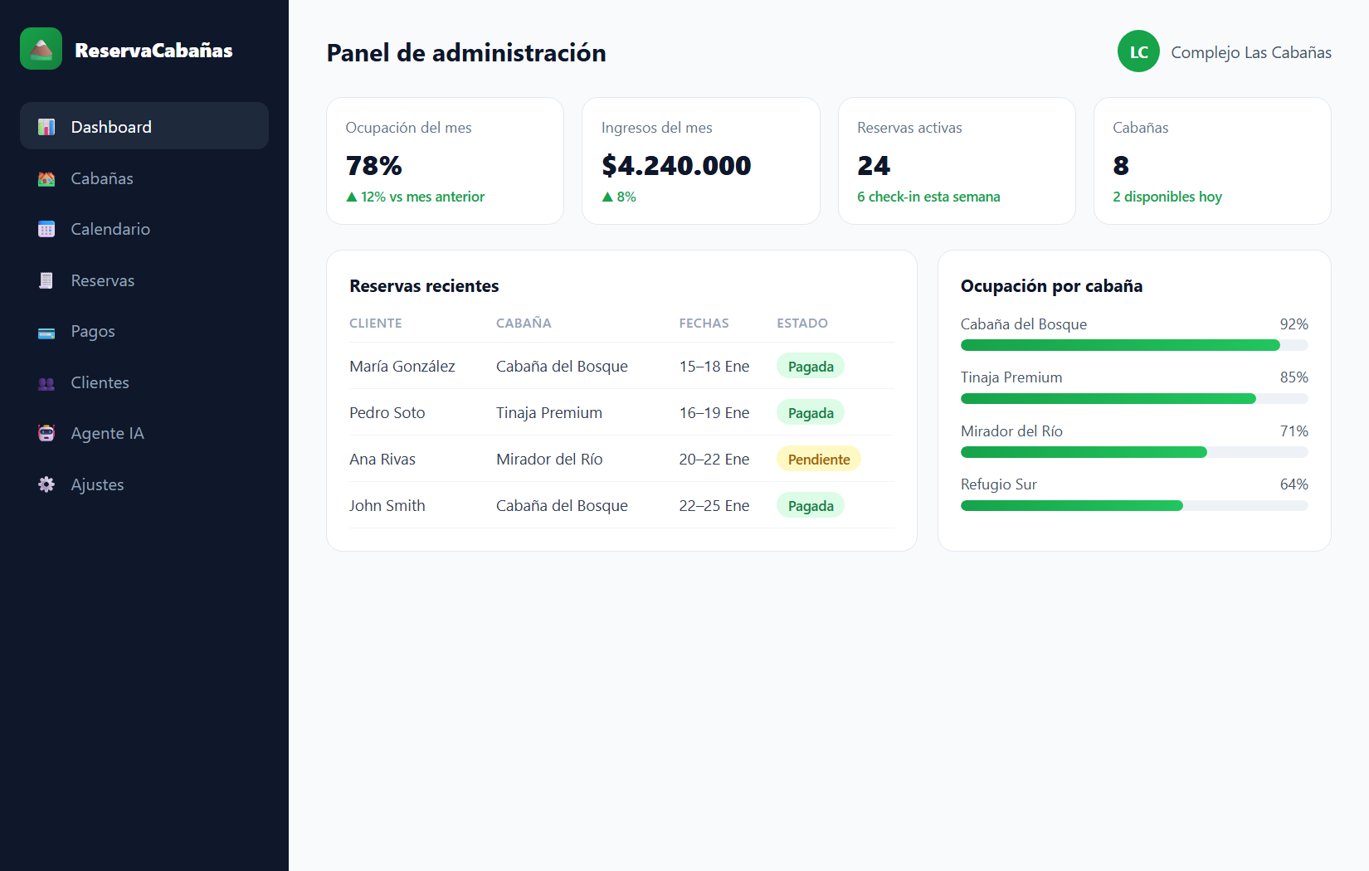Select client Ana Rivas
Screen dimensions: 1369x871
pyautogui.click(x=382, y=460)
